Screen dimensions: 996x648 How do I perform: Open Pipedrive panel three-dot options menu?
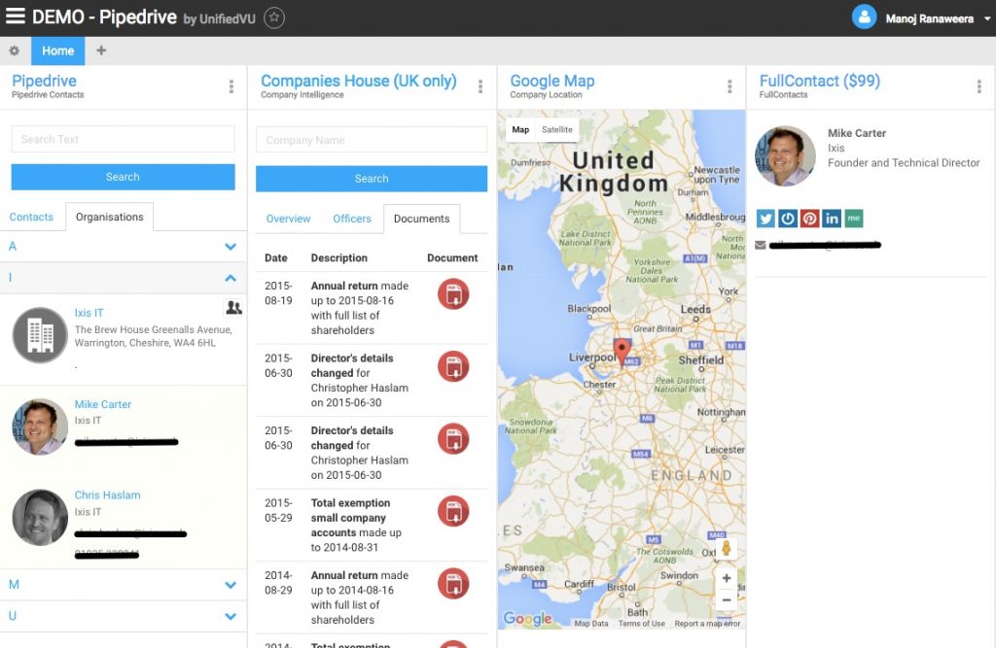click(x=231, y=86)
